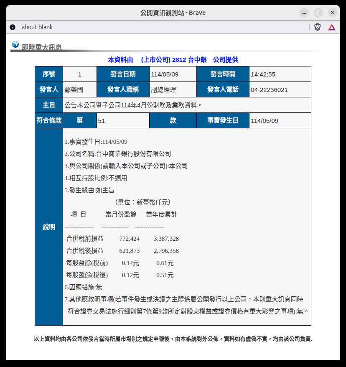Click the 合併稅前損益 row label
Viewport: 346px width, 367px height.
click(85, 239)
